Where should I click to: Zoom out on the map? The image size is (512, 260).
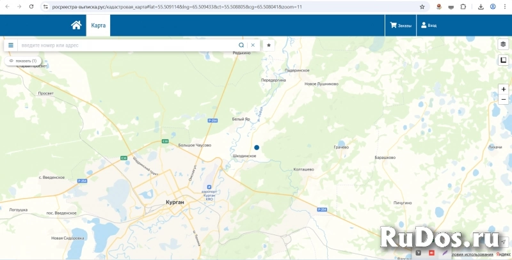point(503,100)
